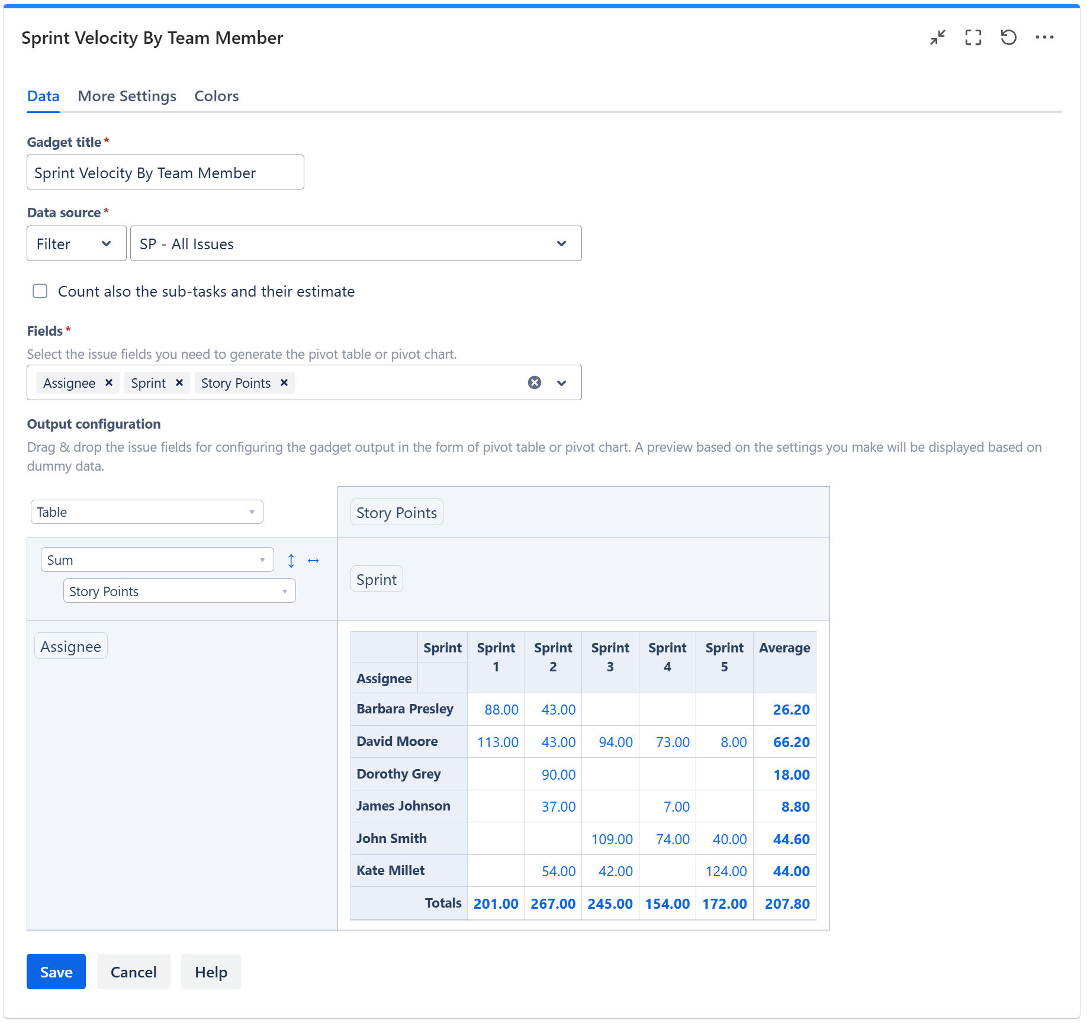This screenshot has width=1087, height=1026.
Task: Open the Sum aggregator dropdown
Action: tap(157, 560)
